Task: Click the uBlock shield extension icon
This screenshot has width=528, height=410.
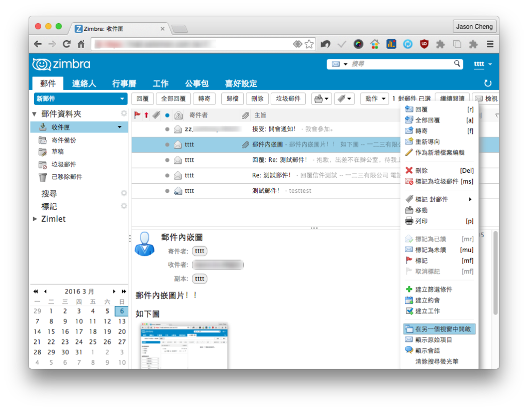Action: [x=424, y=44]
